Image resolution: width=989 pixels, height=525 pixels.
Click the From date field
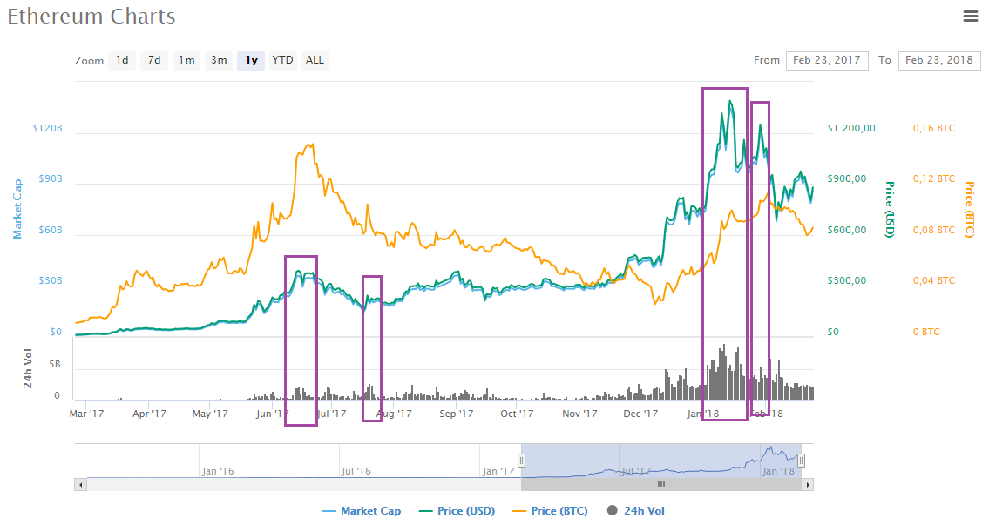tap(827, 60)
